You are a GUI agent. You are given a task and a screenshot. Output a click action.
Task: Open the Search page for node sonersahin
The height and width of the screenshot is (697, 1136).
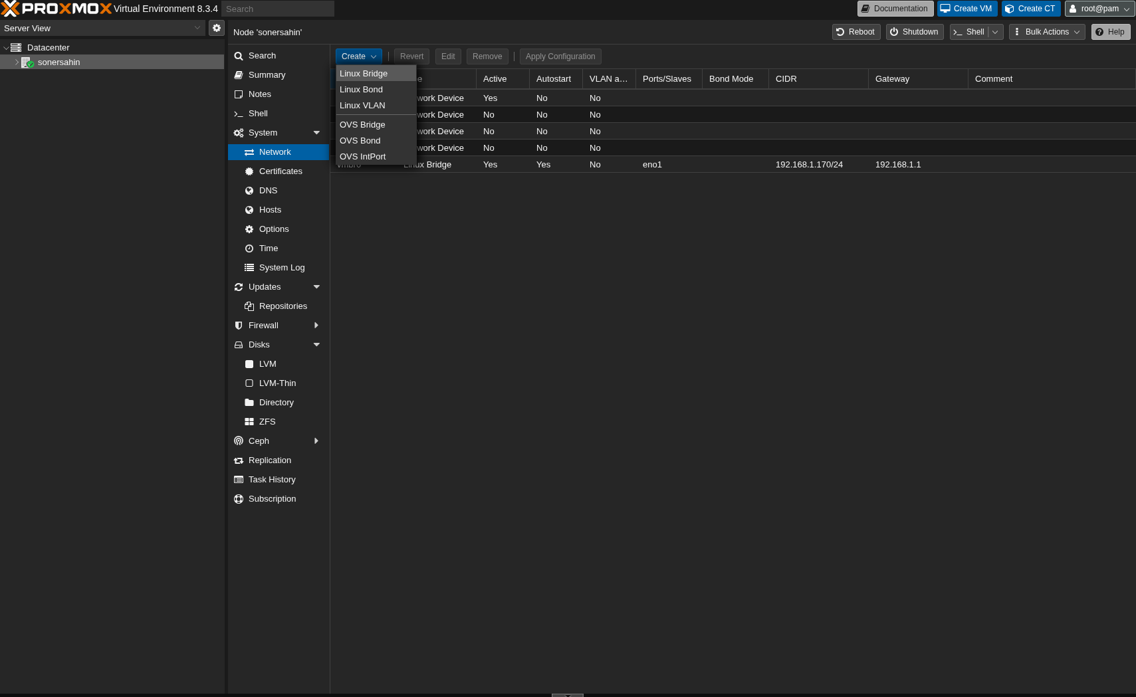[261, 55]
